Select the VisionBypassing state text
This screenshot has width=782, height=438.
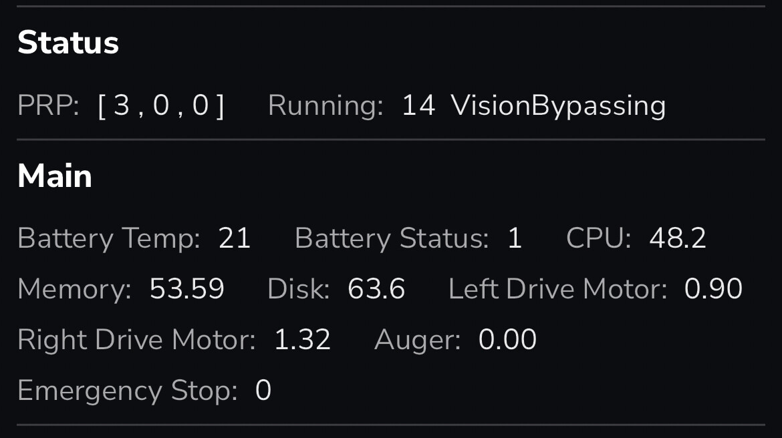point(558,106)
